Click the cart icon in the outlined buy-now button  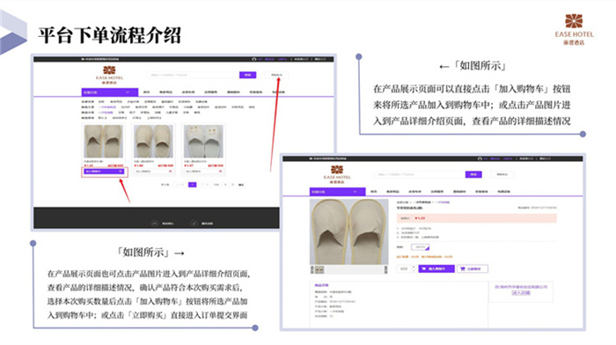point(462,268)
